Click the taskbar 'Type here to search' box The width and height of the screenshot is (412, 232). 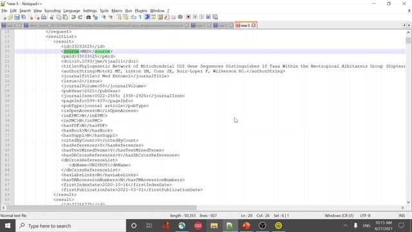[71, 226]
